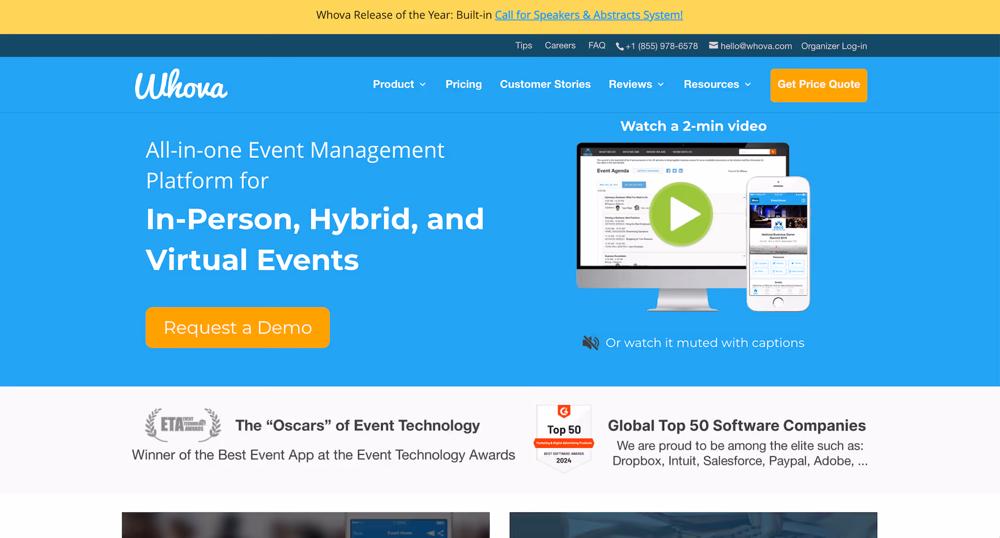Screen dimensions: 1000x538
Task: Click Or watch it muted with captions
Action: point(705,343)
